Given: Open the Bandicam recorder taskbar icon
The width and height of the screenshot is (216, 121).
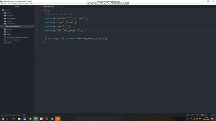Looking at the screenshot, I should pos(47,119).
